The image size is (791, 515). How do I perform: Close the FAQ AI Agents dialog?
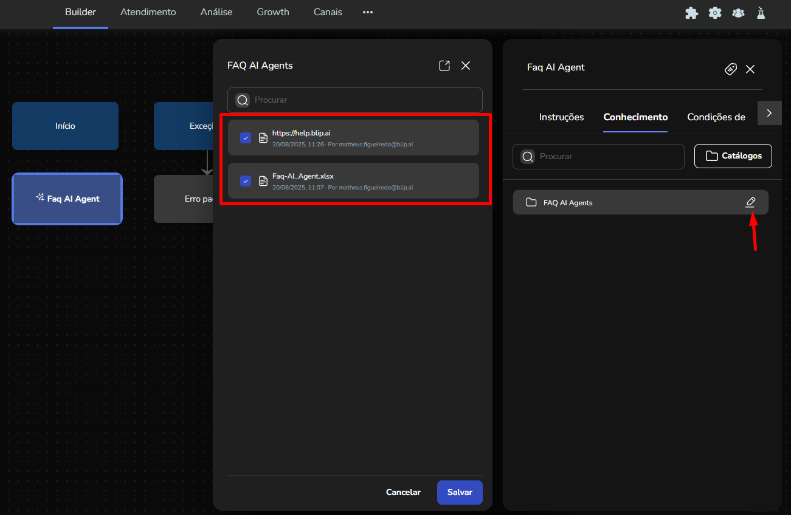click(x=466, y=66)
